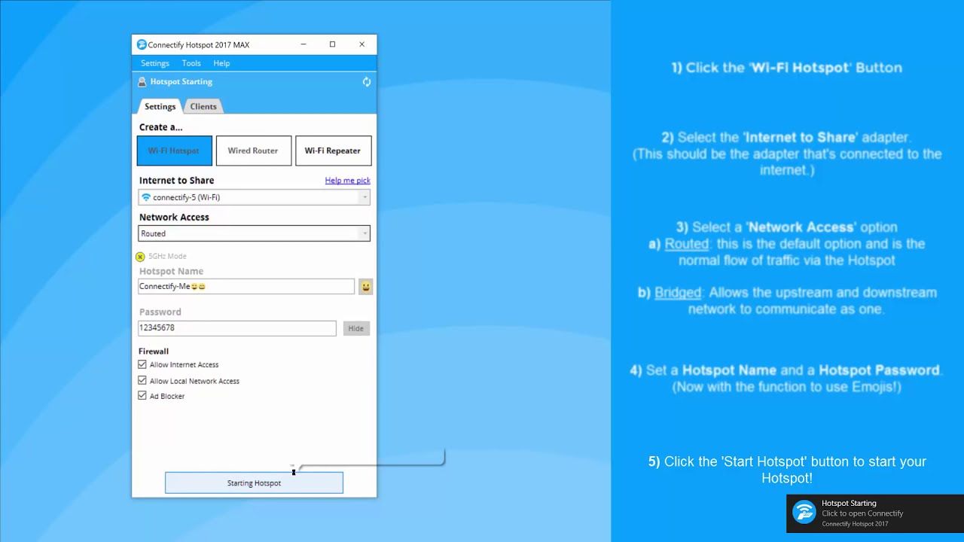Toggle the Ad Blocker option
The width and height of the screenshot is (964, 542).
coord(142,395)
